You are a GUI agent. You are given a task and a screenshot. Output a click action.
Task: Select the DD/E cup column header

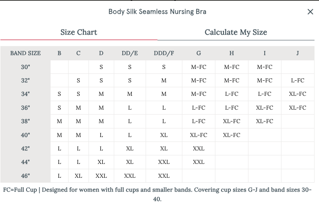[130, 53]
